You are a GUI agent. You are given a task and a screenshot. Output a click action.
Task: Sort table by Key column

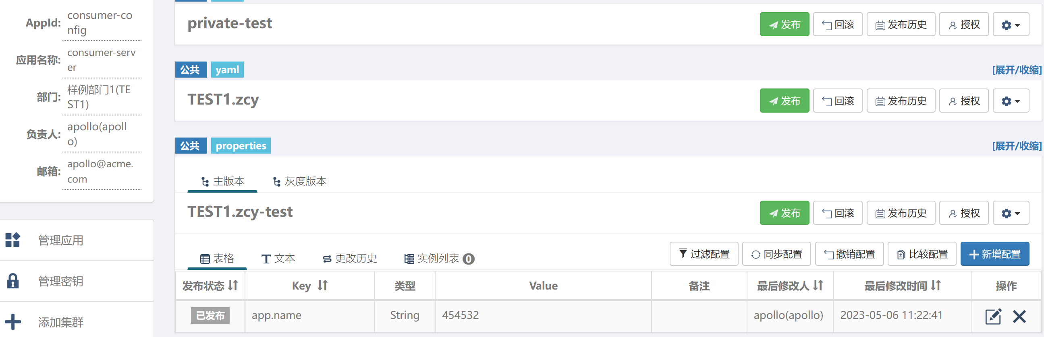coord(310,286)
